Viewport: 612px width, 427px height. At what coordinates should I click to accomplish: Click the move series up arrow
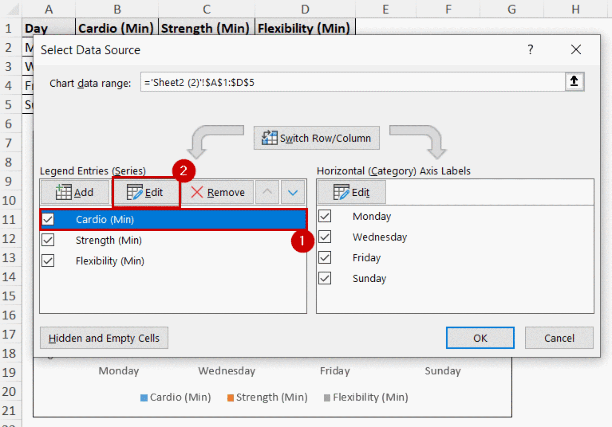[267, 192]
